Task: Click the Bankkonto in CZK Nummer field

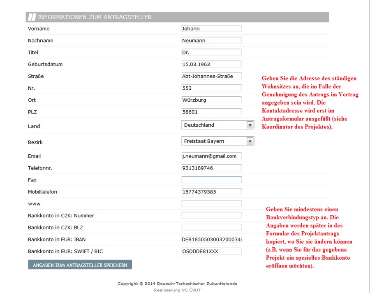Action: tap(211, 216)
